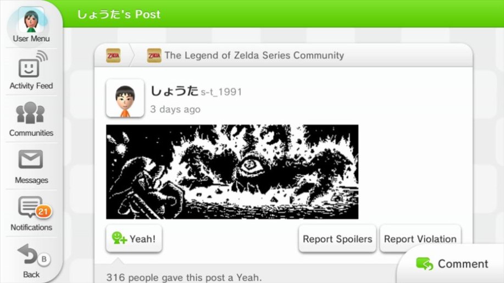Open the Communities people icon

point(31,113)
